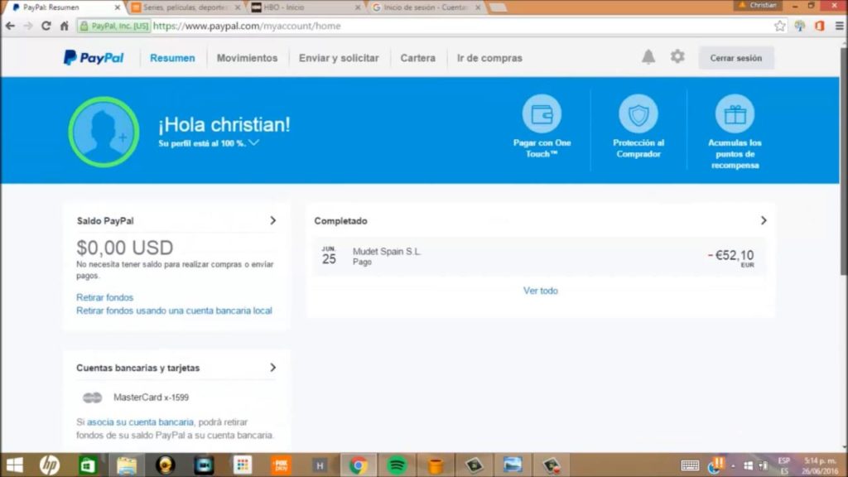848x477 pixels.
Task: Click the Ver todo link
Action: tap(541, 291)
